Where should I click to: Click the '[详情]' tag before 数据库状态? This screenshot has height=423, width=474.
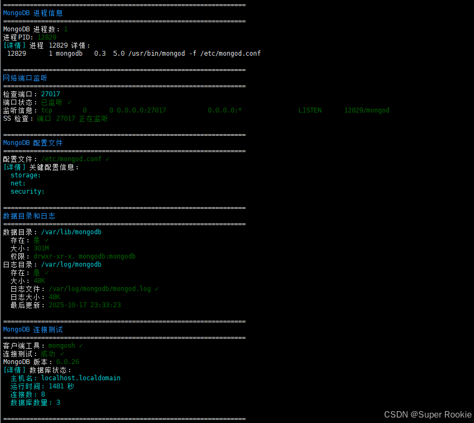(x=15, y=370)
